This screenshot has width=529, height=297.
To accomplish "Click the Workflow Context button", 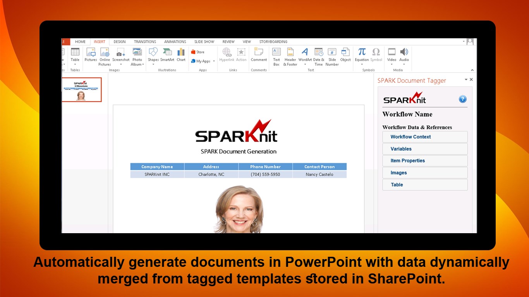I will click(425, 137).
